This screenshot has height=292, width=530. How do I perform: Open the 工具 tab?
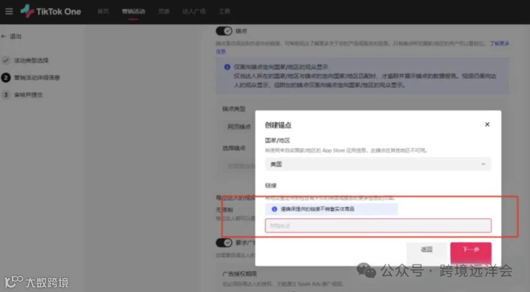tap(224, 11)
